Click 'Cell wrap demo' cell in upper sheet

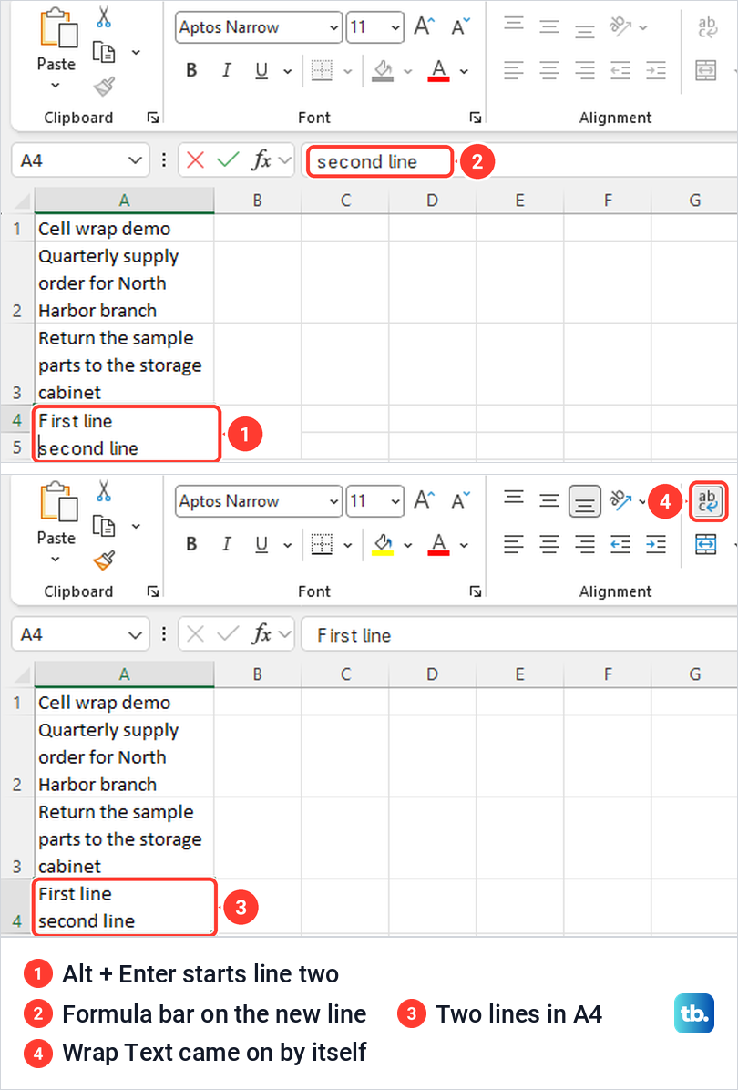click(x=125, y=228)
